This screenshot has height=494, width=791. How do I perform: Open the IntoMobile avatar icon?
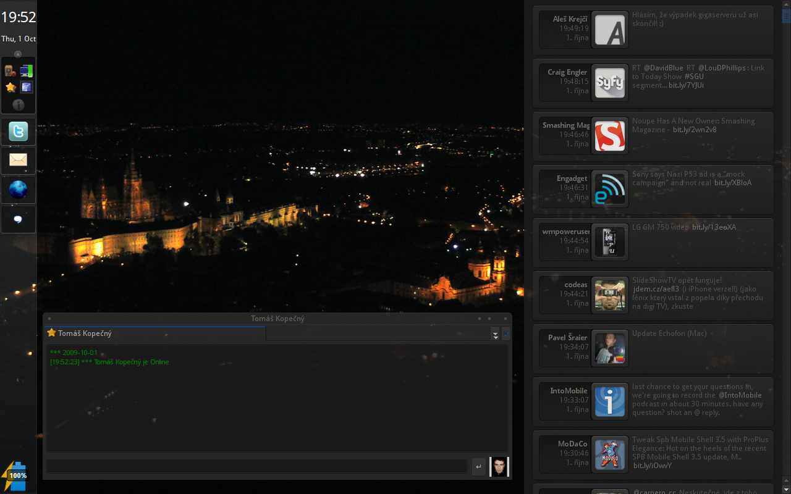pos(610,401)
